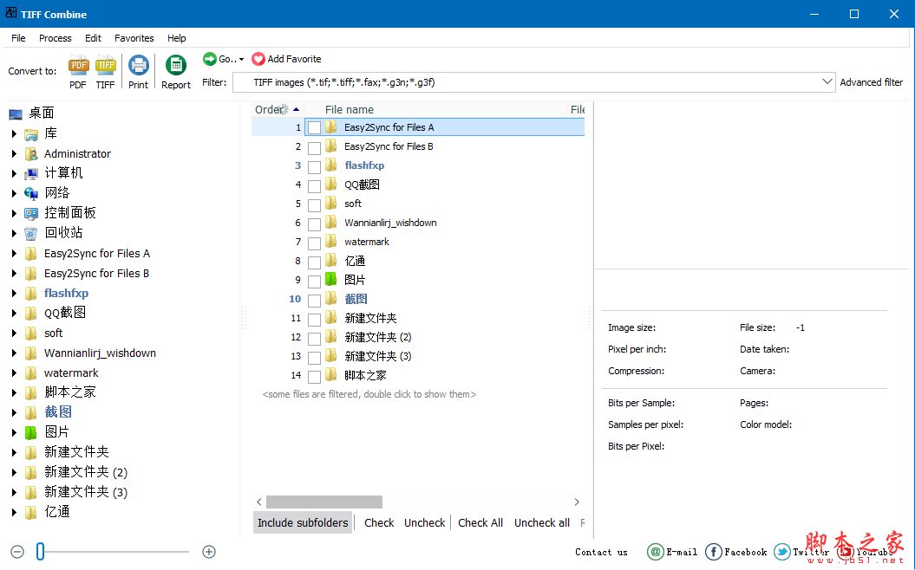The width and height of the screenshot is (915, 570).
Task: Open the Process menu
Action: click(x=55, y=38)
